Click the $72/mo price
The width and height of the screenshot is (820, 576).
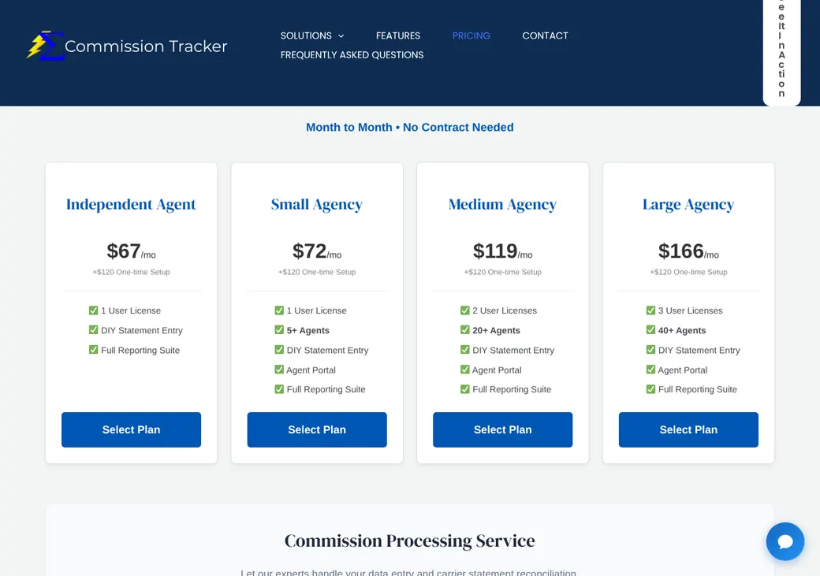(317, 251)
